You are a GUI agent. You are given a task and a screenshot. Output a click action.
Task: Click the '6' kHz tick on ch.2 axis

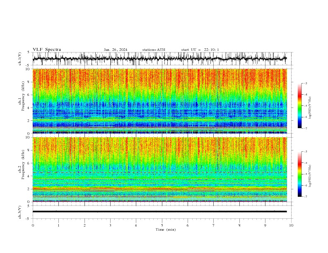point(29,163)
